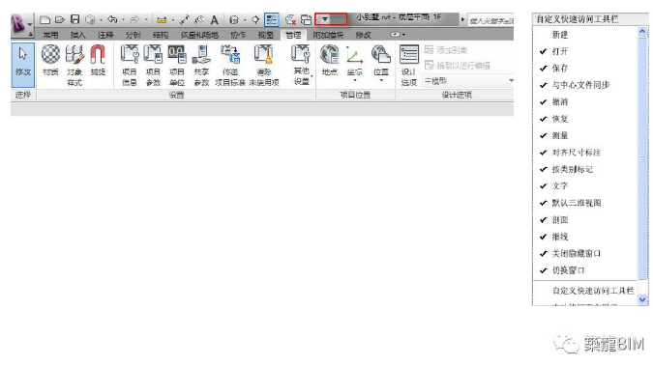Image resolution: width=653 pixels, height=366 pixels.
Task: Open 项目单位 (Project Units)
Action: (177, 66)
